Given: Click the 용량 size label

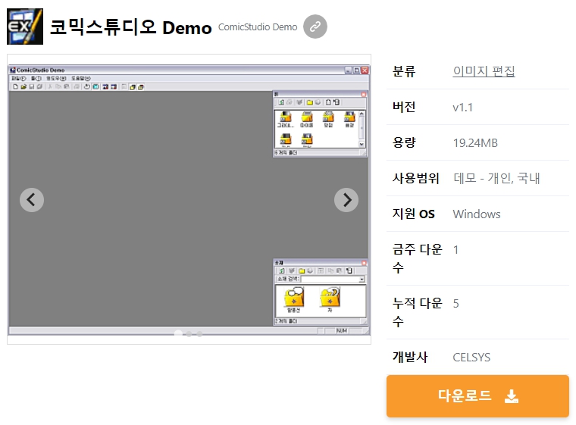Looking at the screenshot, I should [404, 142].
